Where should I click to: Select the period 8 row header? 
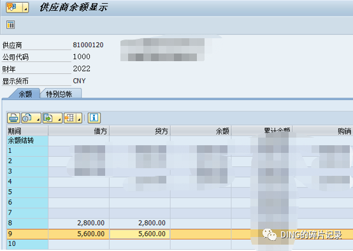point(27,224)
